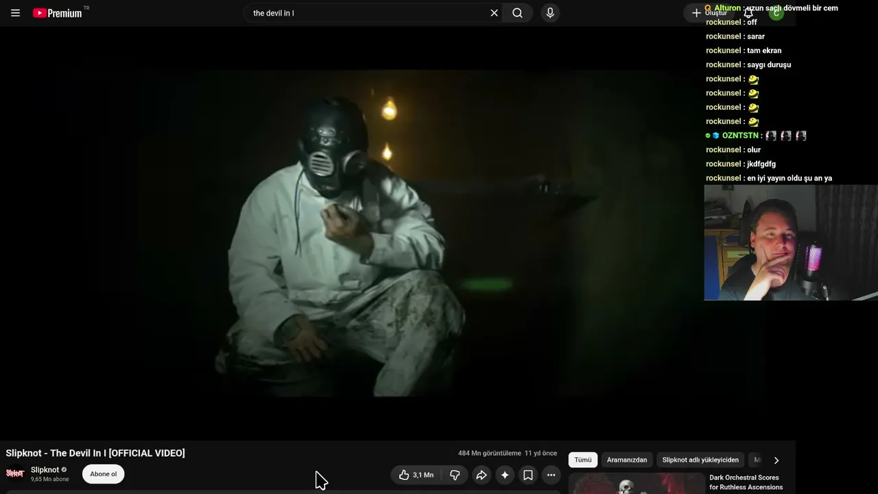
Task: Open the YouTube guide hamburger menu
Action: (x=15, y=13)
